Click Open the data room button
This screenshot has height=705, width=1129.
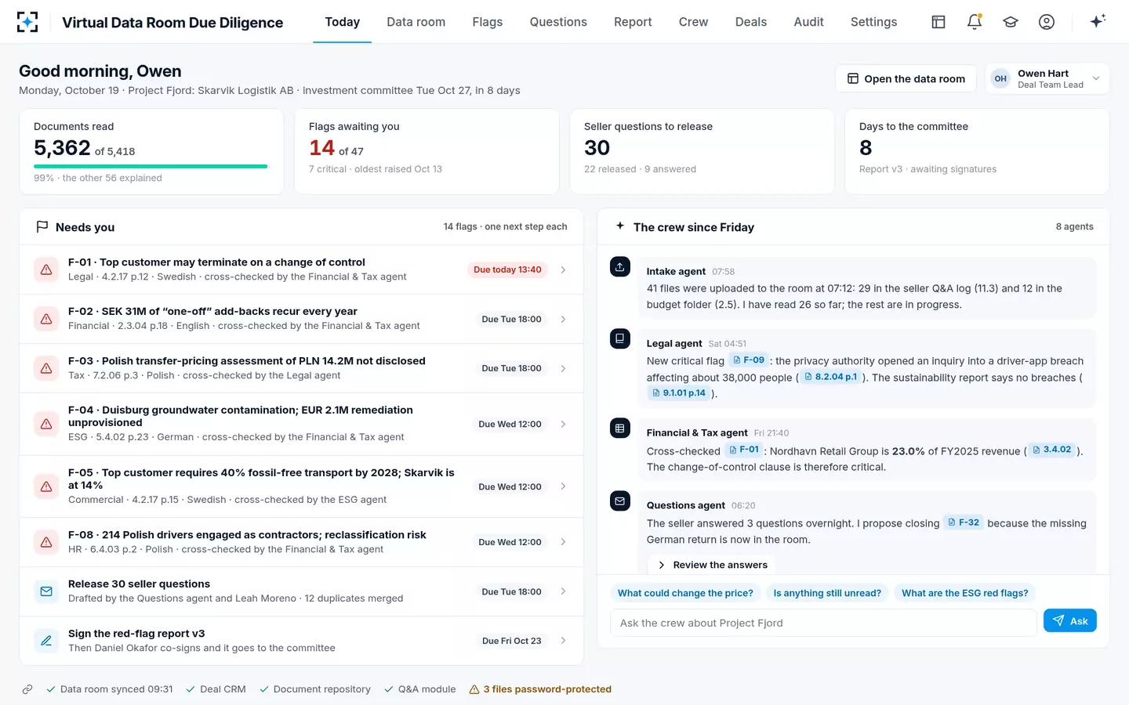point(906,78)
